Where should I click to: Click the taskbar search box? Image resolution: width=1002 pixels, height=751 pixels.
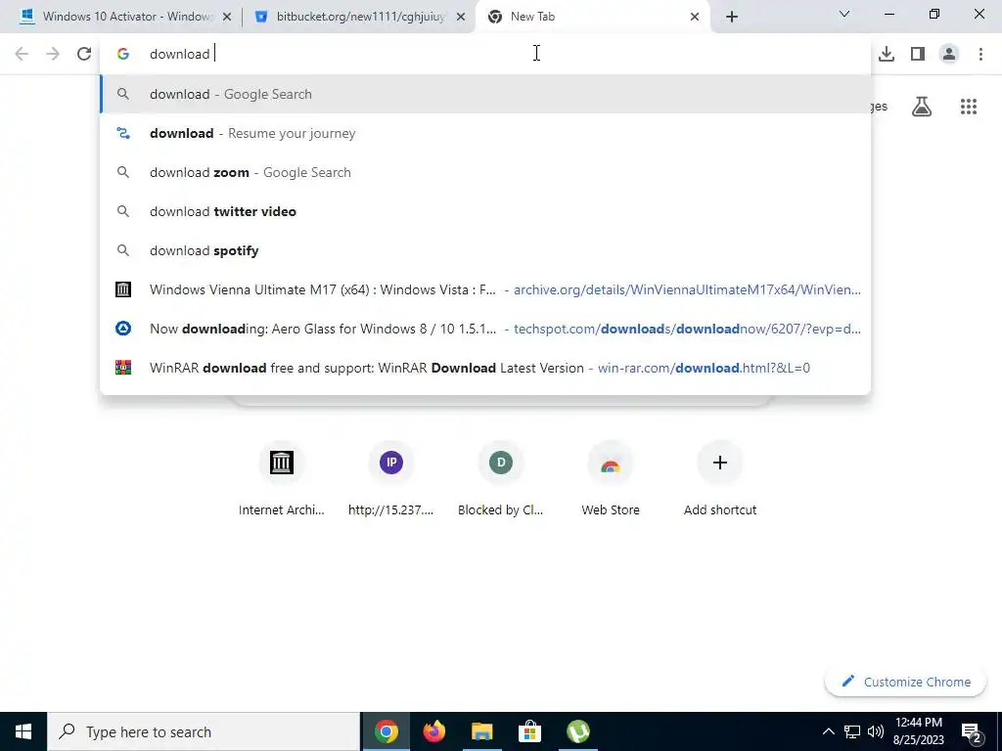coord(204,731)
